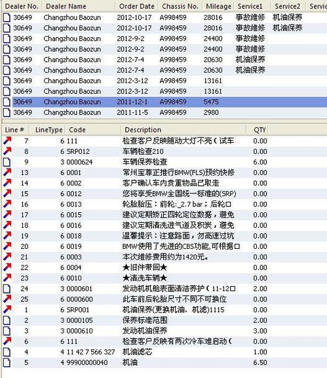Screen dimensions: 327x378
Task: Click document icon of highlighted 2011-12-1 order
Action: [x=7, y=102]
